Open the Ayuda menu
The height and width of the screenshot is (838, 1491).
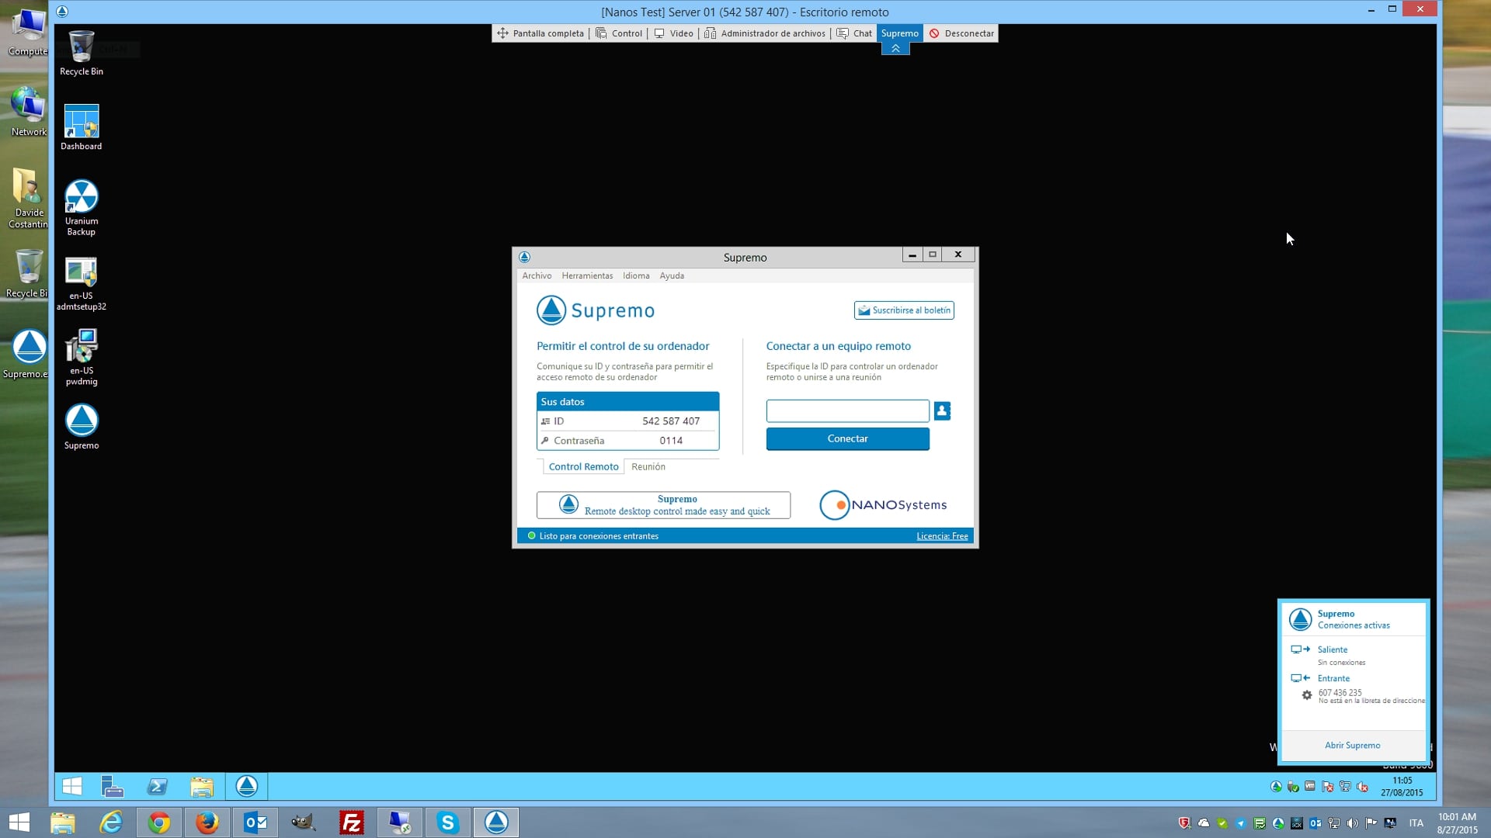coord(672,275)
